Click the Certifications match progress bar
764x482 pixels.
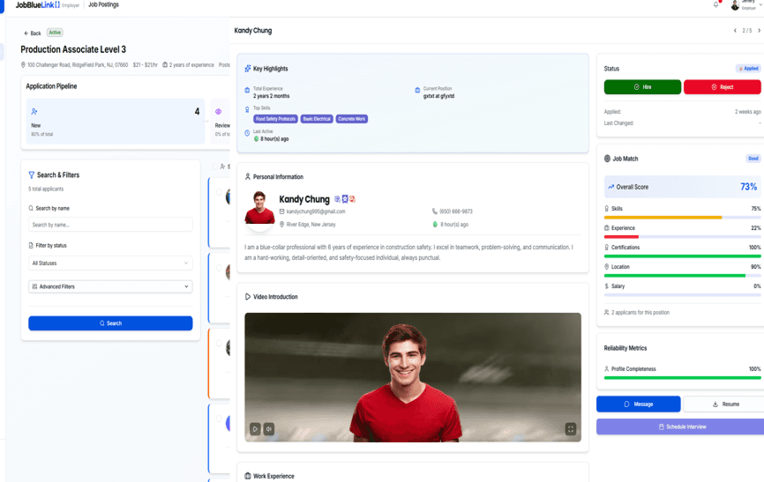pos(682,256)
